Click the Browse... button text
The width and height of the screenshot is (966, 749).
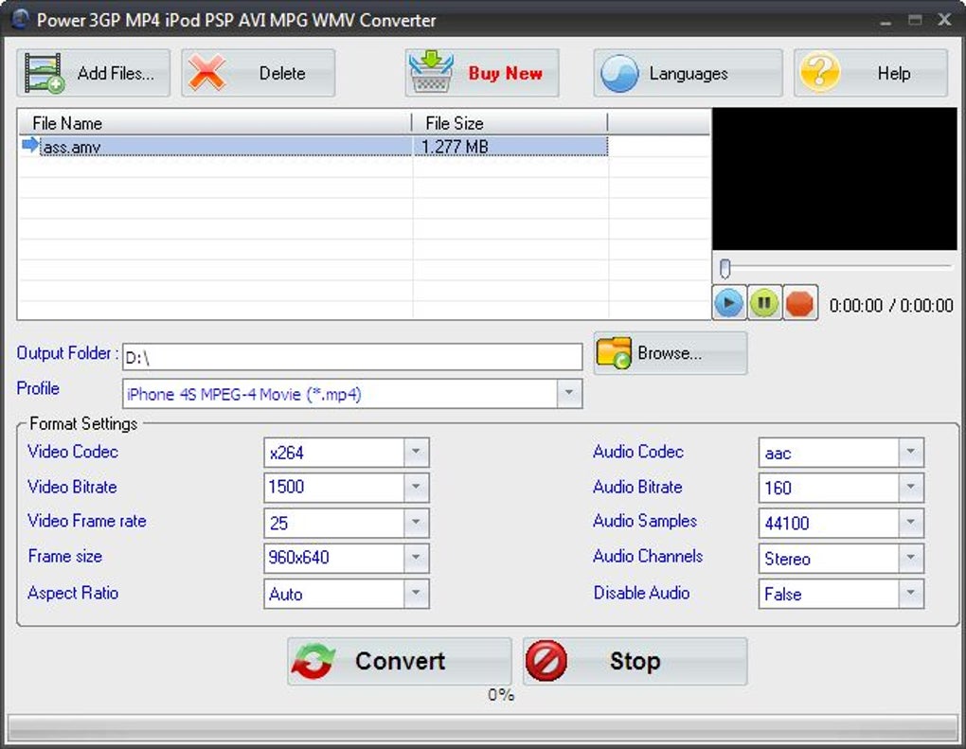tap(669, 353)
